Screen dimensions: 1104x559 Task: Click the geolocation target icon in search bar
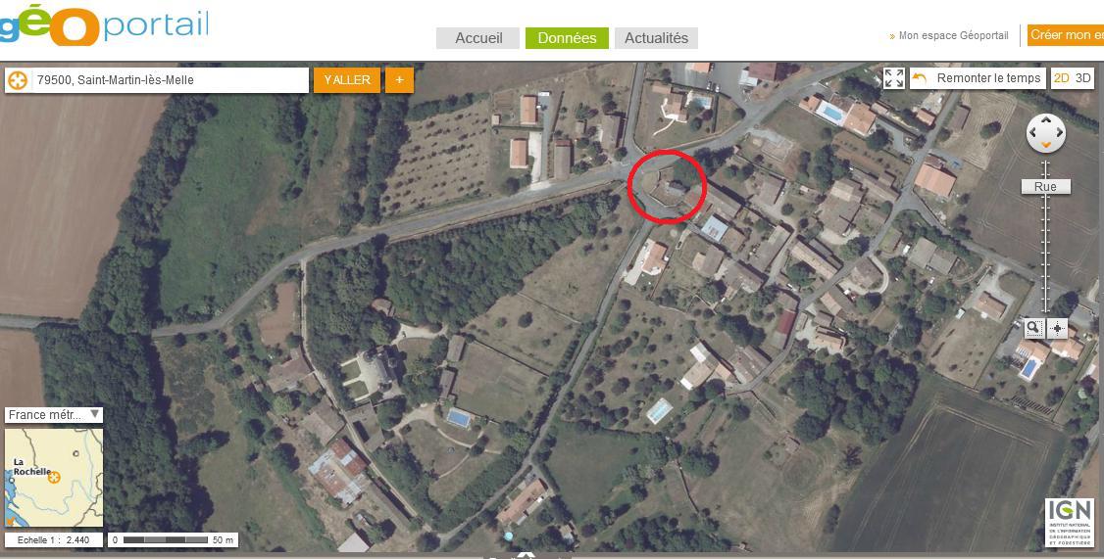[x=18, y=80]
